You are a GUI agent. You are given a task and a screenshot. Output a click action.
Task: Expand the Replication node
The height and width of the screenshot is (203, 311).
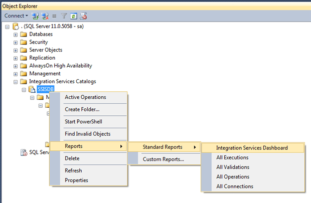(x=16, y=58)
